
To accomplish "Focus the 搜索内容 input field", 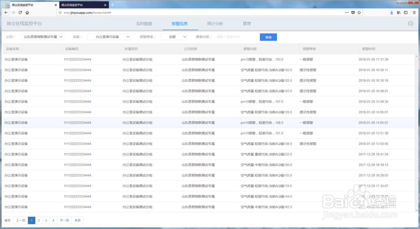I will pos(236,37).
